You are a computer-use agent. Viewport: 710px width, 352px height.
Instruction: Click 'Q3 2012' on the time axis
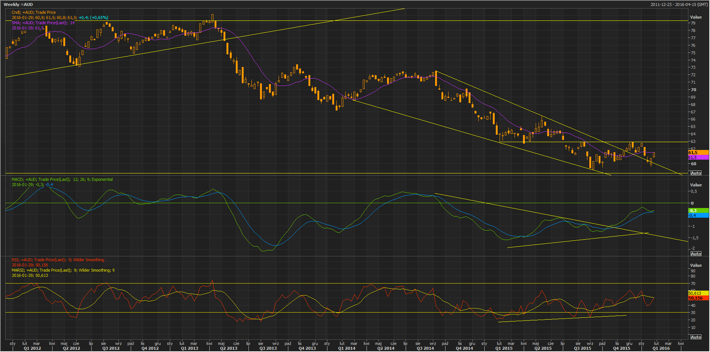(111, 349)
